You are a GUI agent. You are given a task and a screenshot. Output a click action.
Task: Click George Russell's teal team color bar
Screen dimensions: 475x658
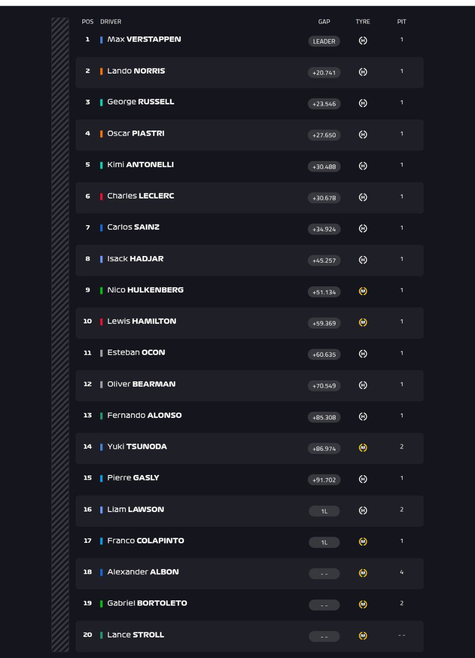[101, 102]
